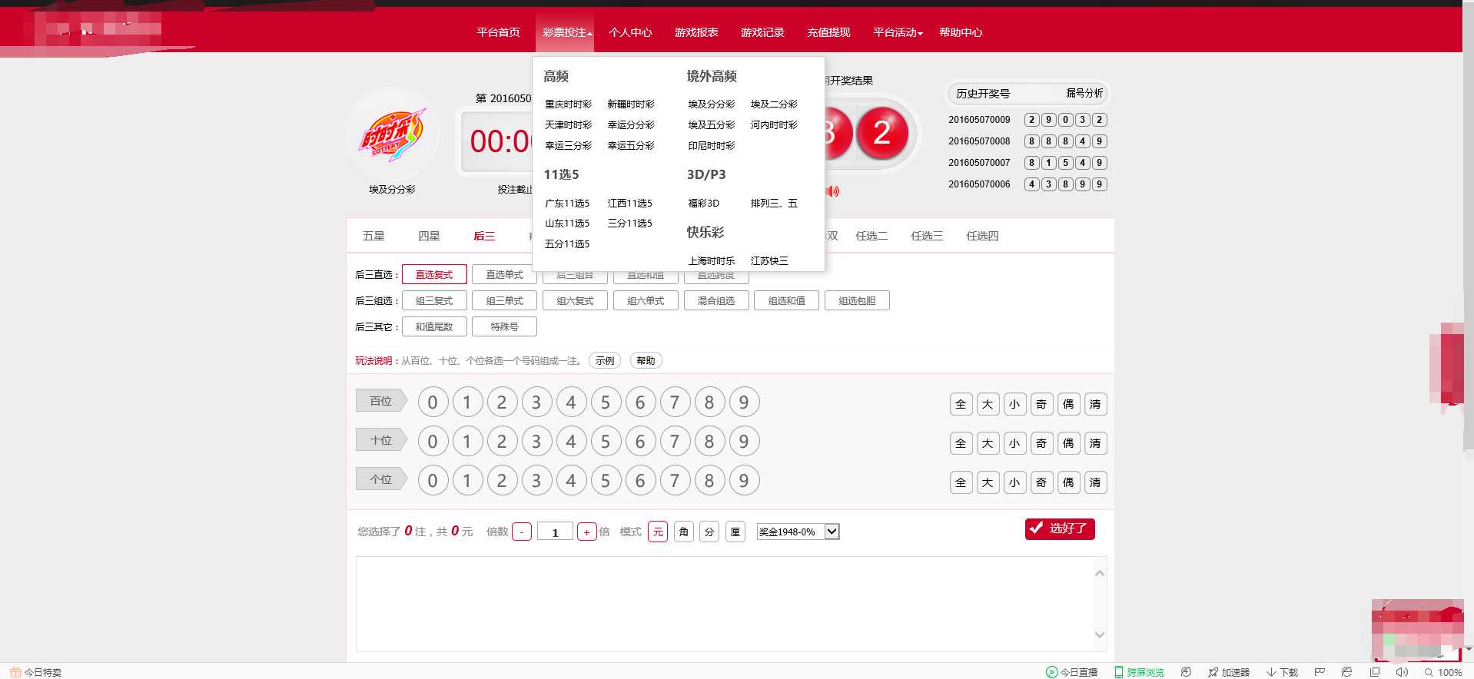Click the IE compatibility mode icon

(x=1346, y=672)
